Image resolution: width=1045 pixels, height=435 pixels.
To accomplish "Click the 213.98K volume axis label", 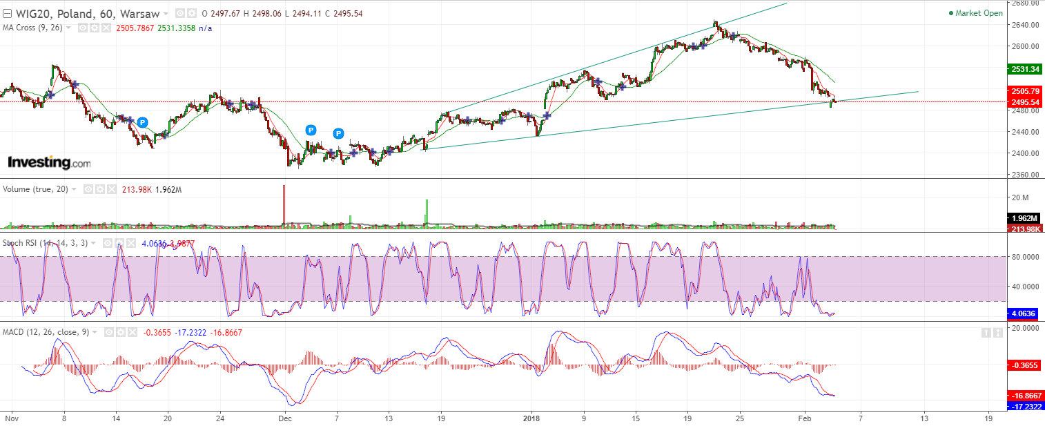I will tap(1025, 229).
